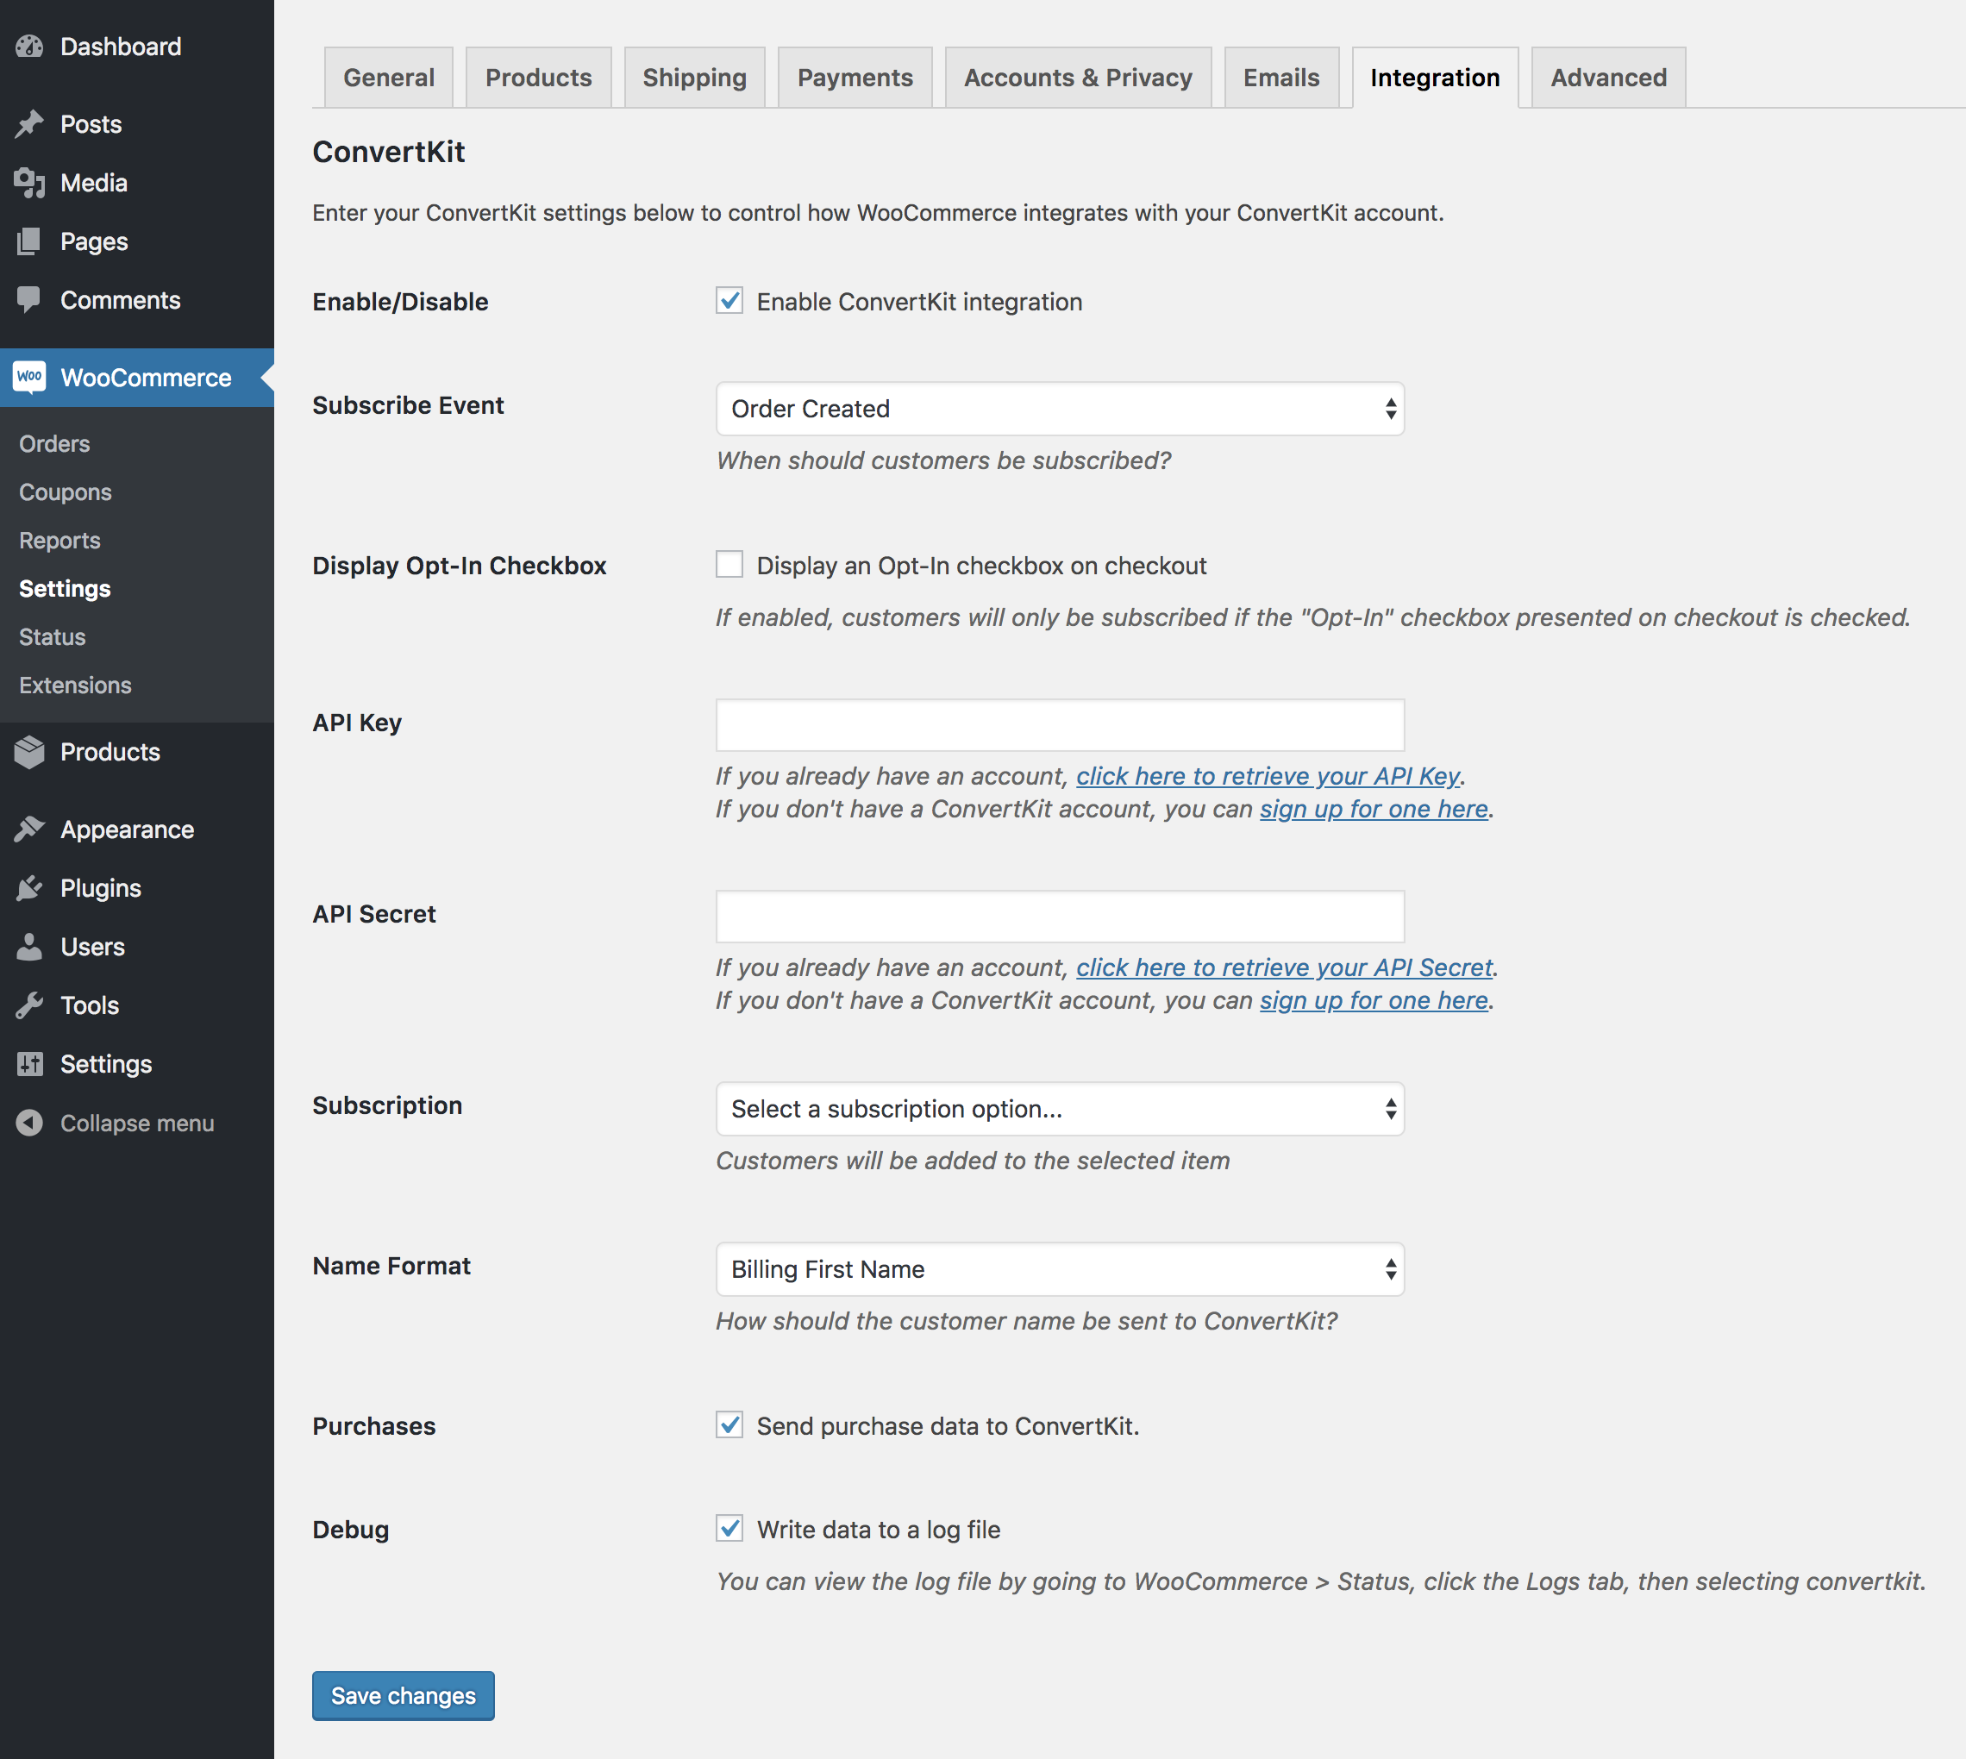This screenshot has height=1759, width=1966.
Task: Open the Posts menu label
Action: [91, 123]
